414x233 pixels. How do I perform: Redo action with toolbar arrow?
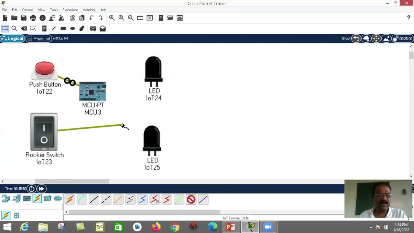(x=101, y=18)
